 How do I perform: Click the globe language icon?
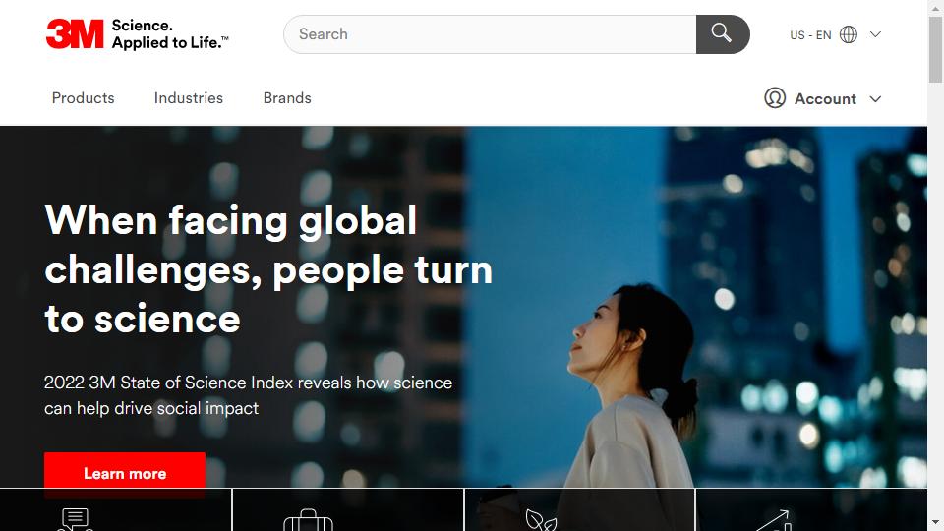coord(849,35)
